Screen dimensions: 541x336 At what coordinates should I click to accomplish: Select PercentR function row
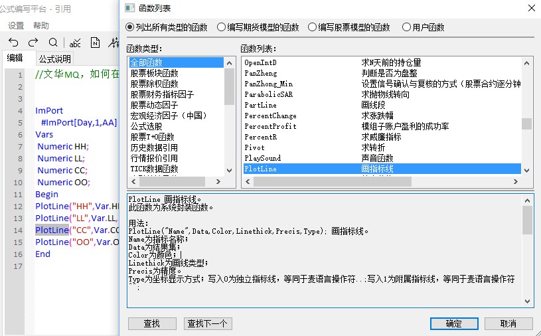382,137
